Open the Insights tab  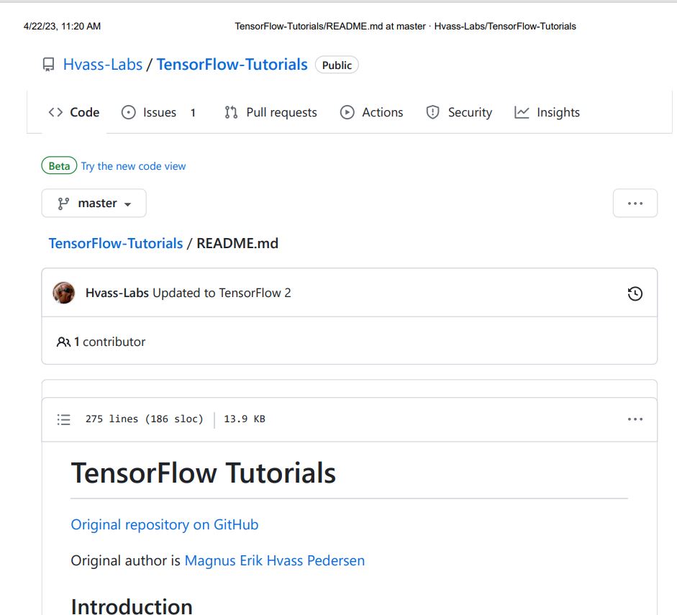pos(547,112)
